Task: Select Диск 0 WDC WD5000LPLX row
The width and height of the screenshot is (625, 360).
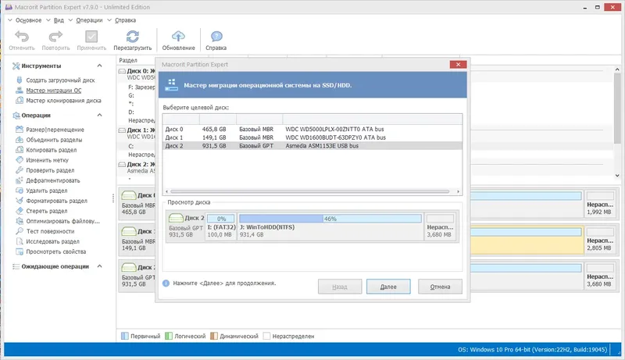Action: pyautogui.click(x=312, y=129)
